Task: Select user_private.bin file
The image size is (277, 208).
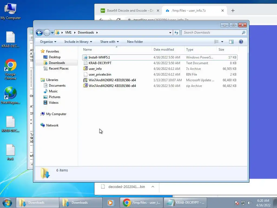Action: [x=160, y=74]
